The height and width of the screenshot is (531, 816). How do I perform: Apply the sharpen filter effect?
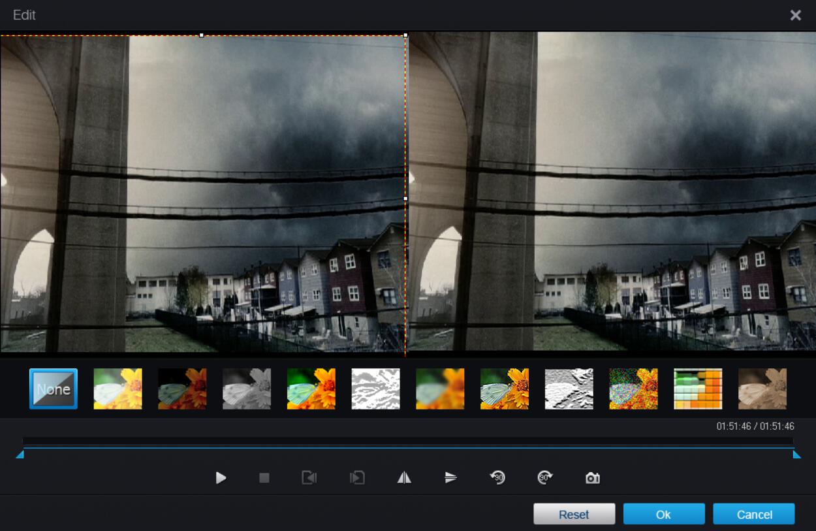pos(505,389)
